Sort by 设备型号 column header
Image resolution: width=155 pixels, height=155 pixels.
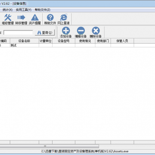pyautogui.click(x=64, y=41)
